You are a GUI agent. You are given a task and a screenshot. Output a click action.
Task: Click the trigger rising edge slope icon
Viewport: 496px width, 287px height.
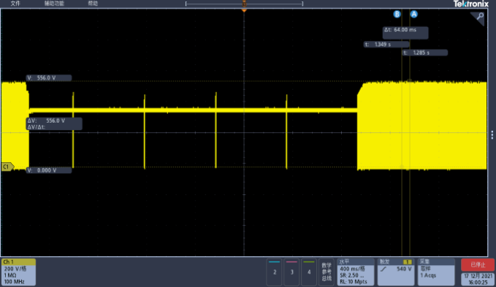click(x=383, y=269)
